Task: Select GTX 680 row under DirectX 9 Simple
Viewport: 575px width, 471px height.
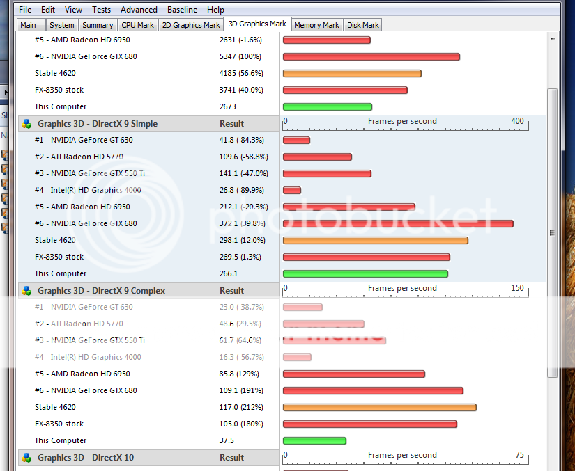Action: coord(86,223)
